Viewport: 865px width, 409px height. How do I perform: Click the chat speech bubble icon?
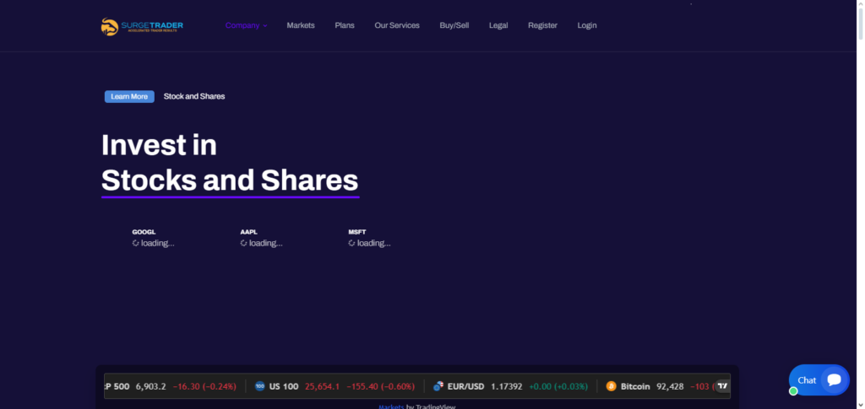[x=834, y=379]
